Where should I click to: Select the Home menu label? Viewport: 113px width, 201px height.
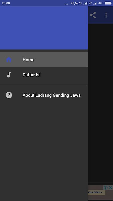[28, 60]
